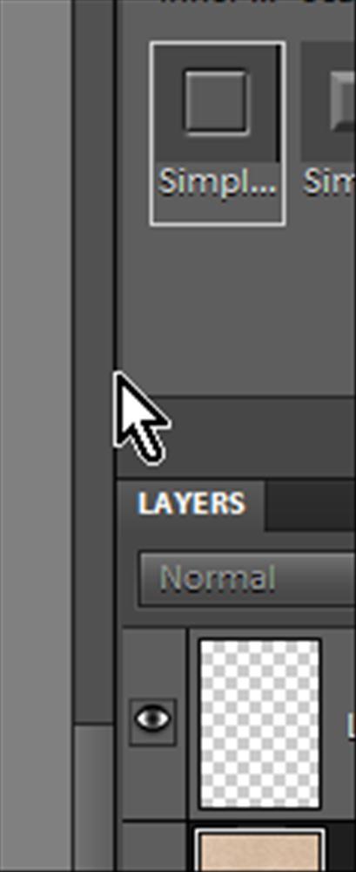Click the name area right of the transparent layer
The image size is (356, 872).
(341, 724)
